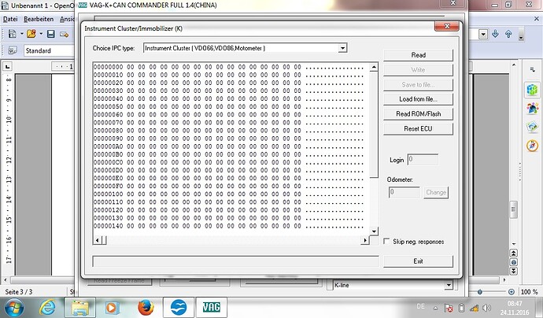
Task: Click the Read button
Action: [x=419, y=55]
